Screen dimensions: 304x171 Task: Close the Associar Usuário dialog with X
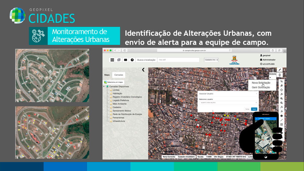click(257, 94)
